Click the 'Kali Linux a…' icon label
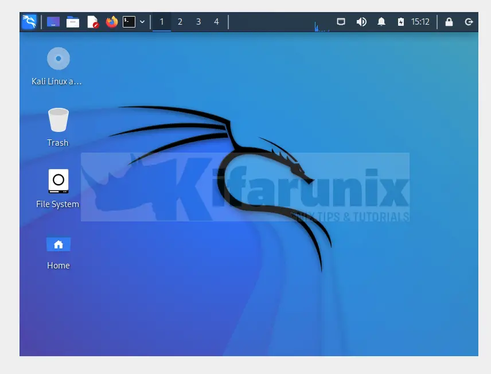The width and height of the screenshot is (491, 374). [x=57, y=81]
